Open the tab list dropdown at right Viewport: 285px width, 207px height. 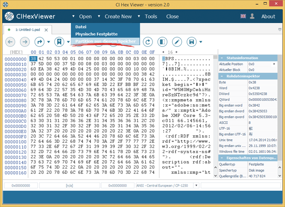tap(280, 30)
